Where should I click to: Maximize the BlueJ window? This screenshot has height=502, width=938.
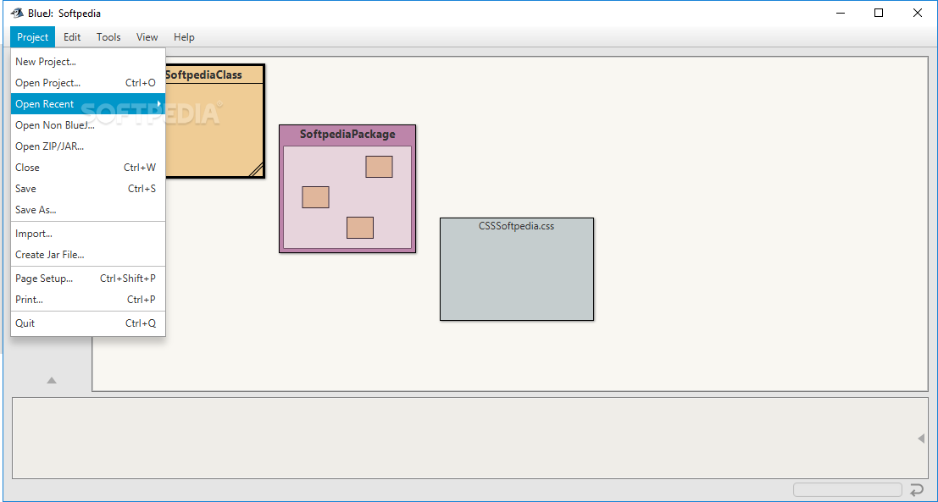click(878, 14)
